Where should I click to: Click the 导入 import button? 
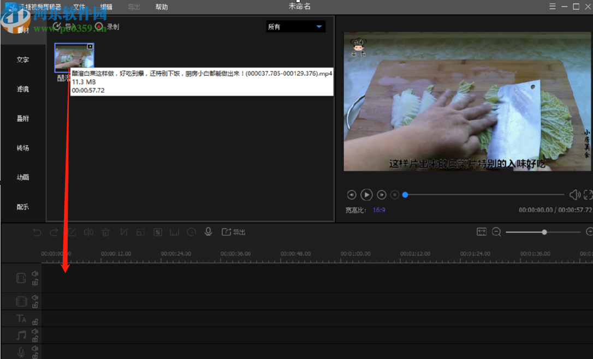point(65,26)
